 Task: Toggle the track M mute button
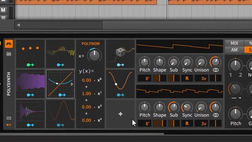3,10
